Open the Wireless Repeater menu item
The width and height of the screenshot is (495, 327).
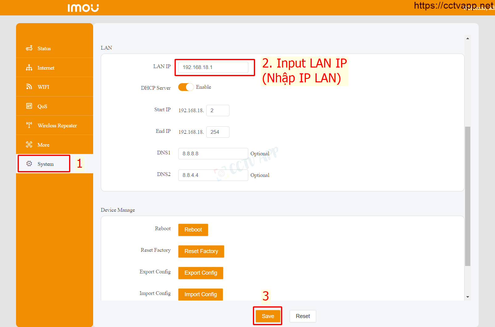tap(57, 125)
